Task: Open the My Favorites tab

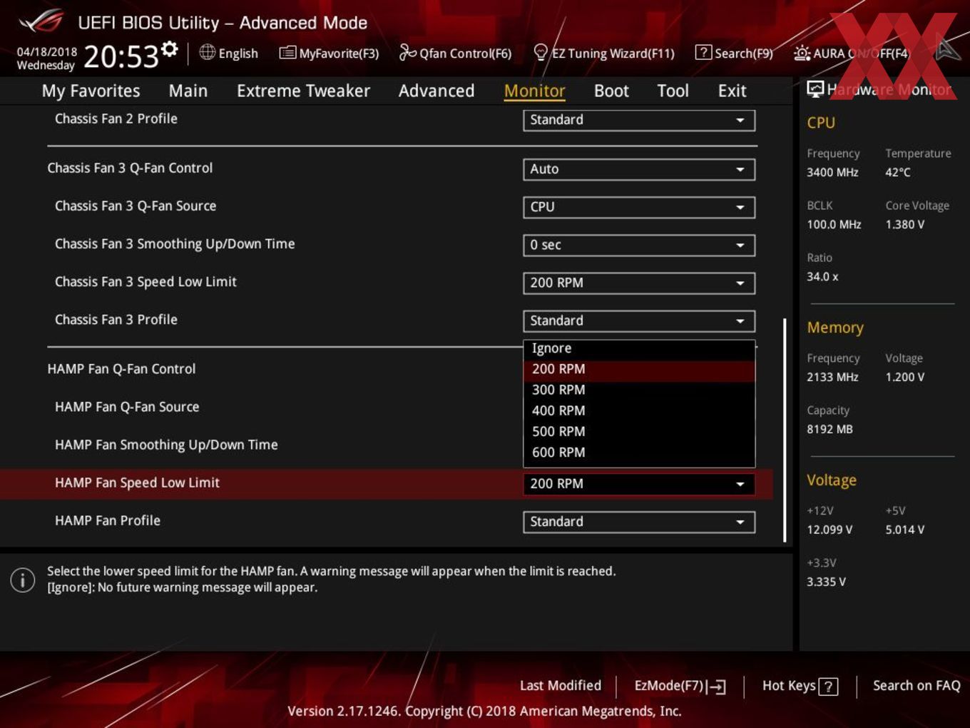Action: 91,91
